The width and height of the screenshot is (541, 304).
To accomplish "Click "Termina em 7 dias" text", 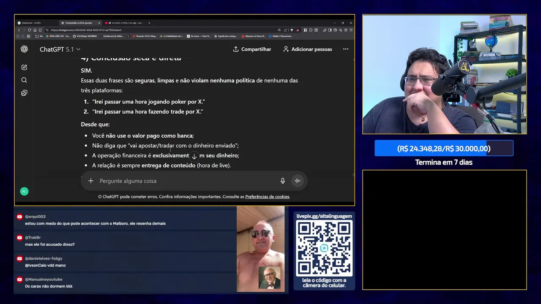I will point(444,162).
